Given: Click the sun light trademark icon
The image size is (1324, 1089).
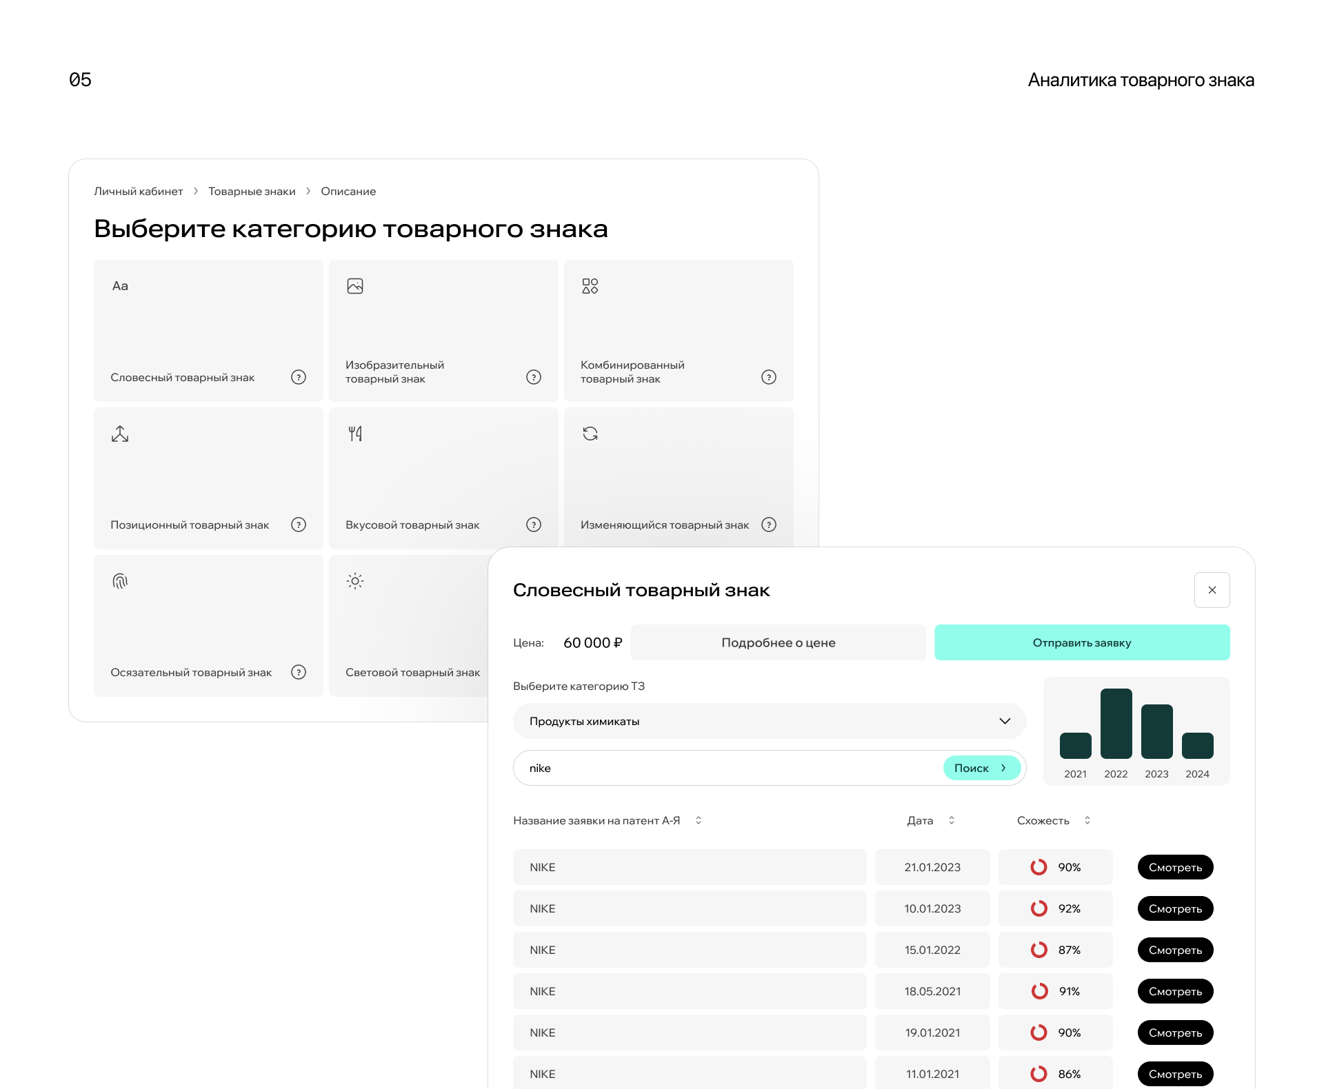Looking at the screenshot, I should [x=355, y=581].
